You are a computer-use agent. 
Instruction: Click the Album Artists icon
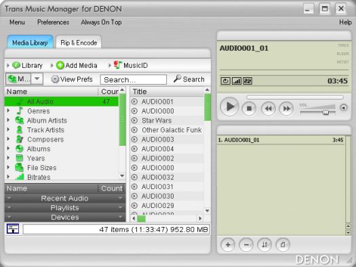19,120
